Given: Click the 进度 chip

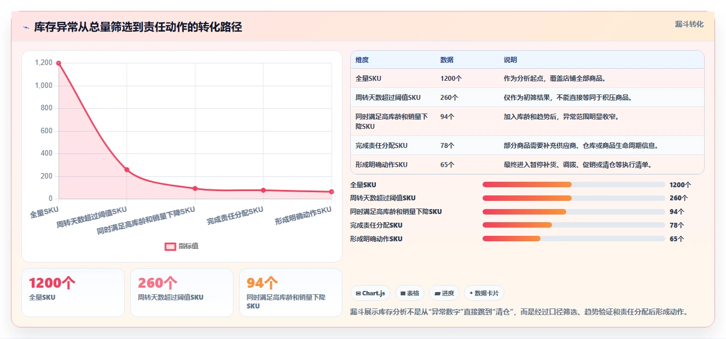Looking at the screenshot, I should 445,293.
